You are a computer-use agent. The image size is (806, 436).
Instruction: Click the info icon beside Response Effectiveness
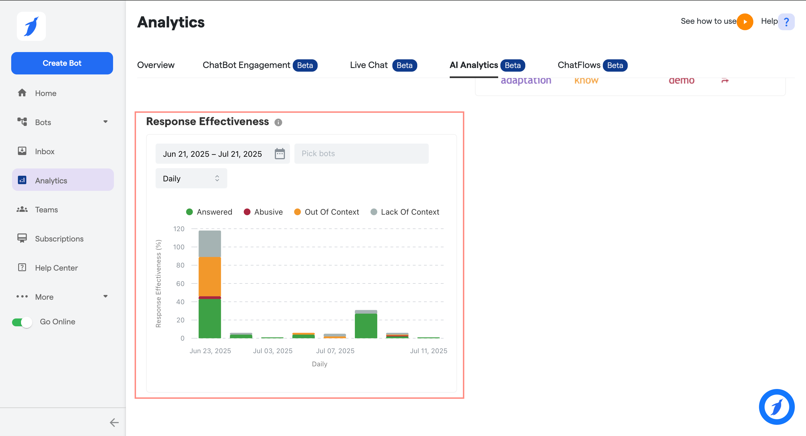(278, 122)
